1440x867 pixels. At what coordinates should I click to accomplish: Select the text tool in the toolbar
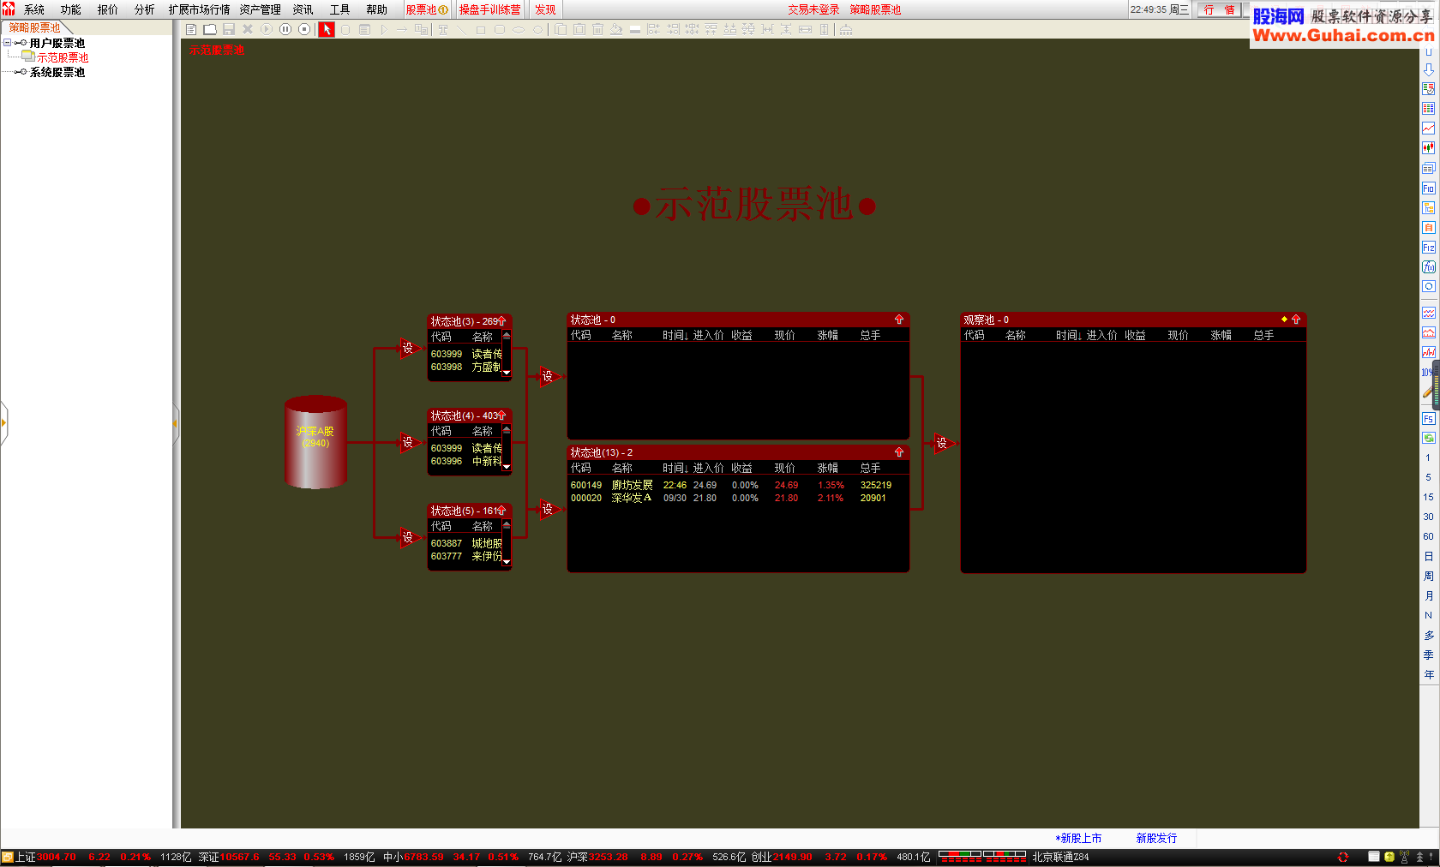click(x=443, y=29)
